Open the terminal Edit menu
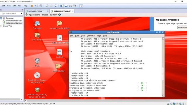 click(x=77, y=36)
